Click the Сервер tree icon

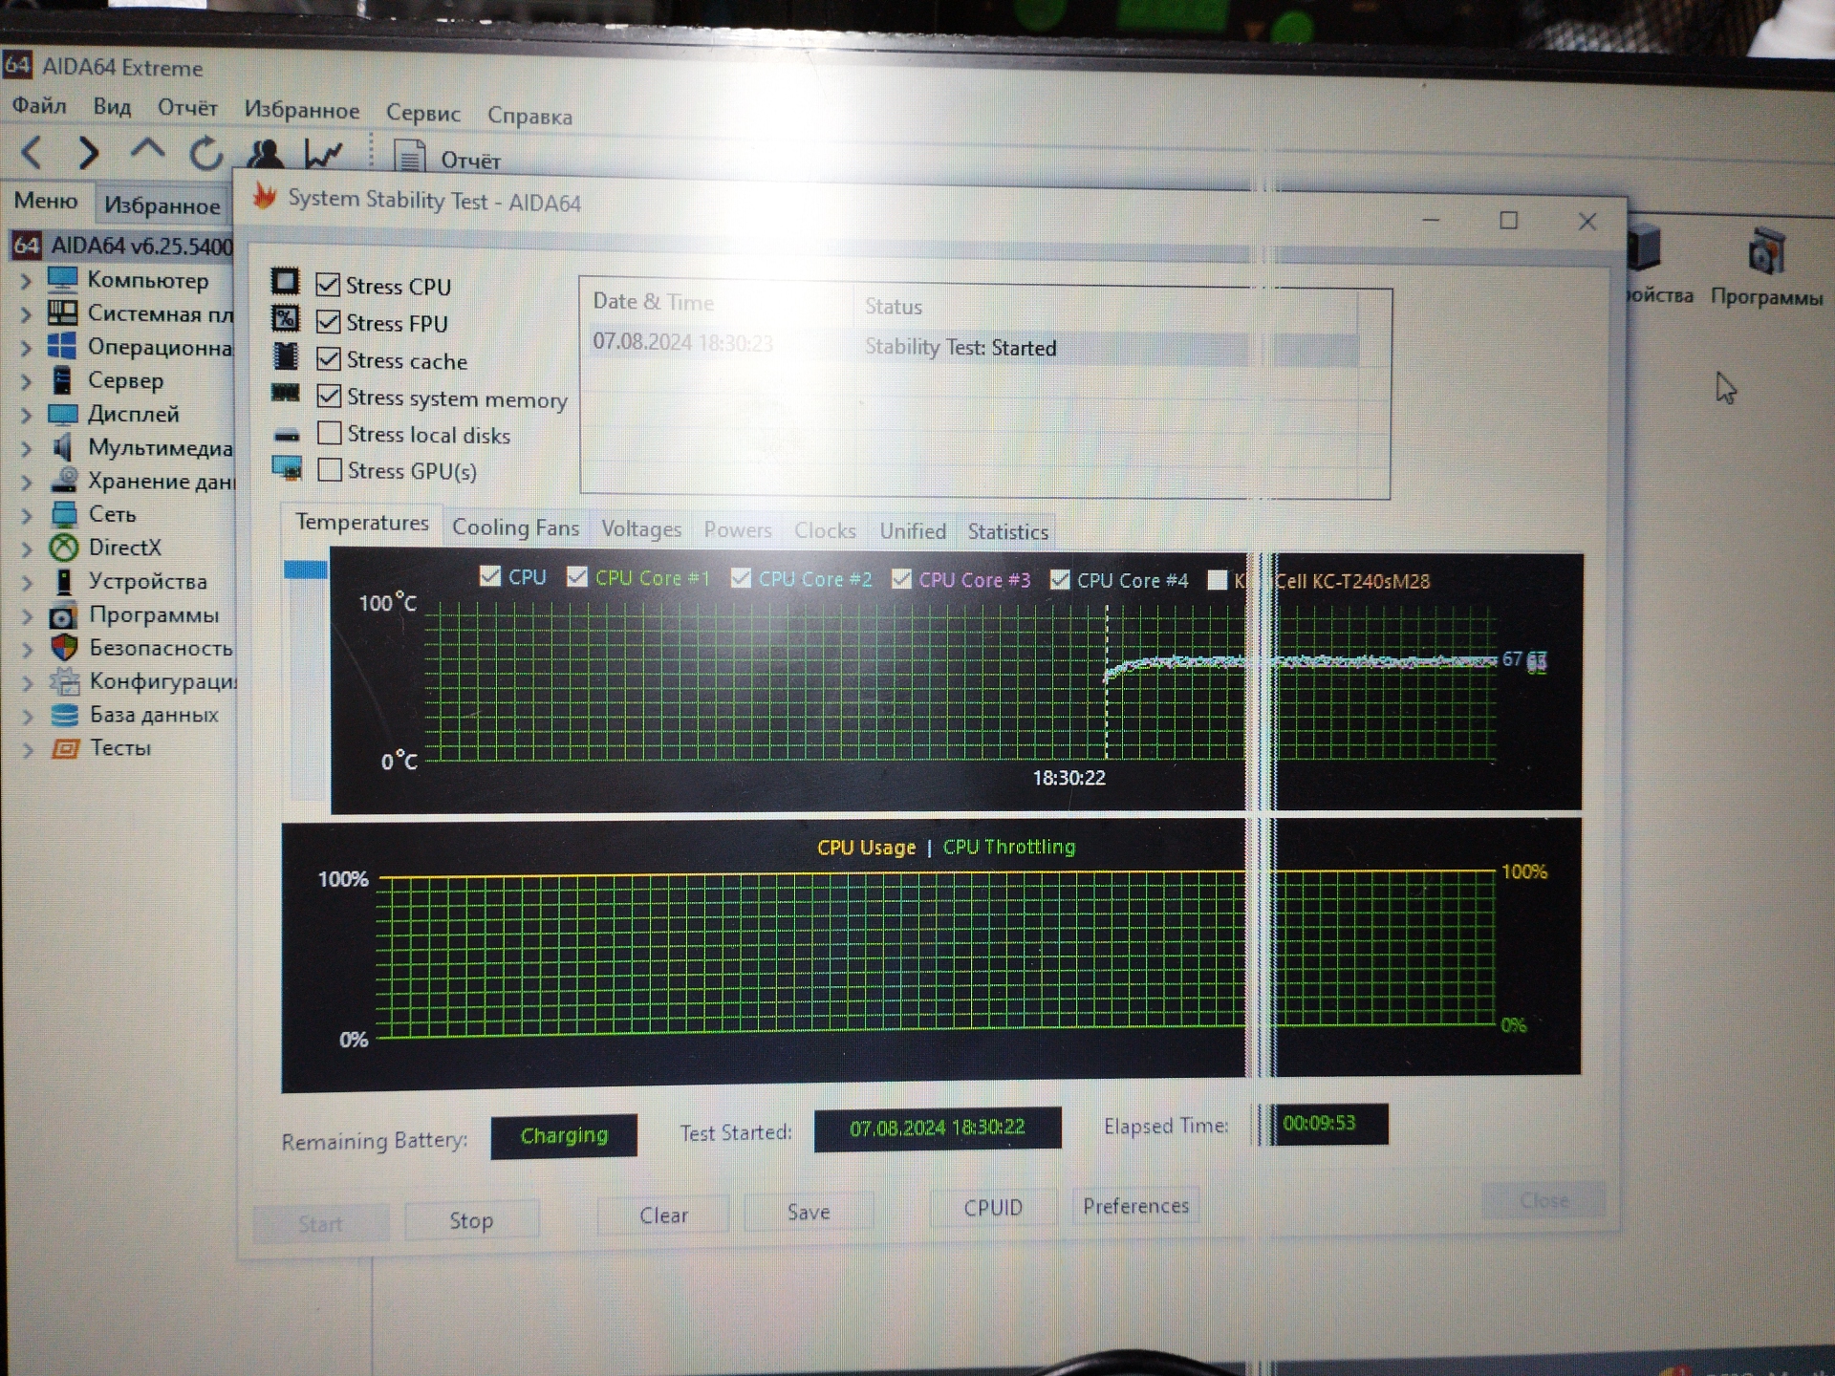[63, 379]
